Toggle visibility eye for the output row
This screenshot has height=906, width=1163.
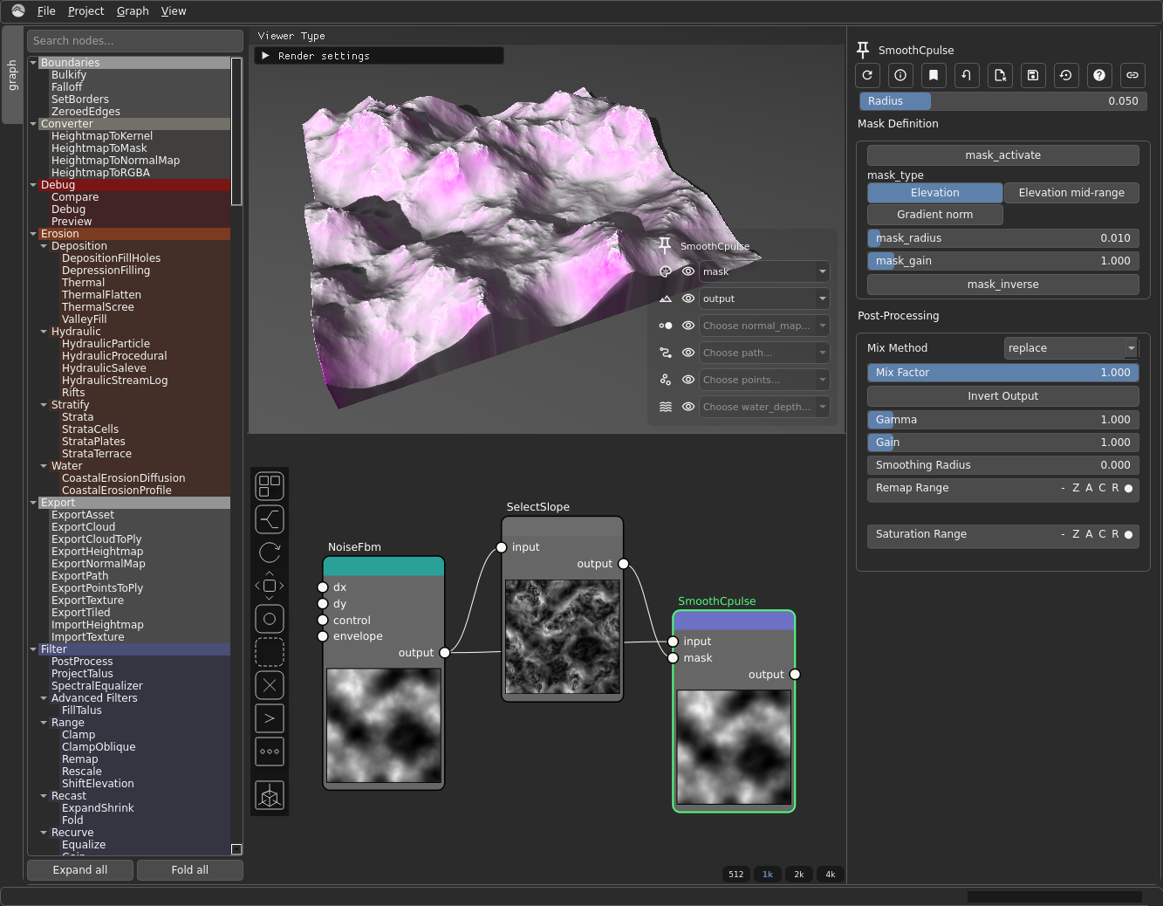tap(688, 299)
